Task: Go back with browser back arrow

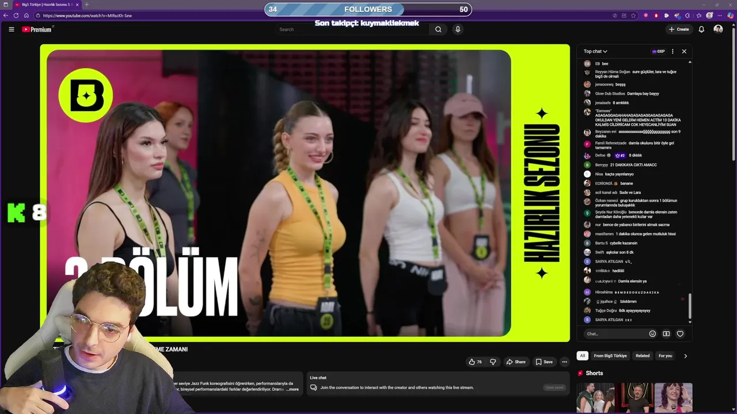Action: pyautogui.click(x=6, y=16)
